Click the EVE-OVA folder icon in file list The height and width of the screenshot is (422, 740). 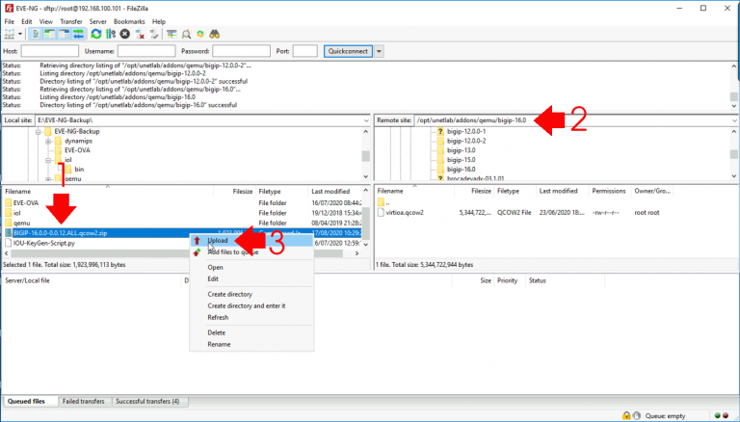8,203
